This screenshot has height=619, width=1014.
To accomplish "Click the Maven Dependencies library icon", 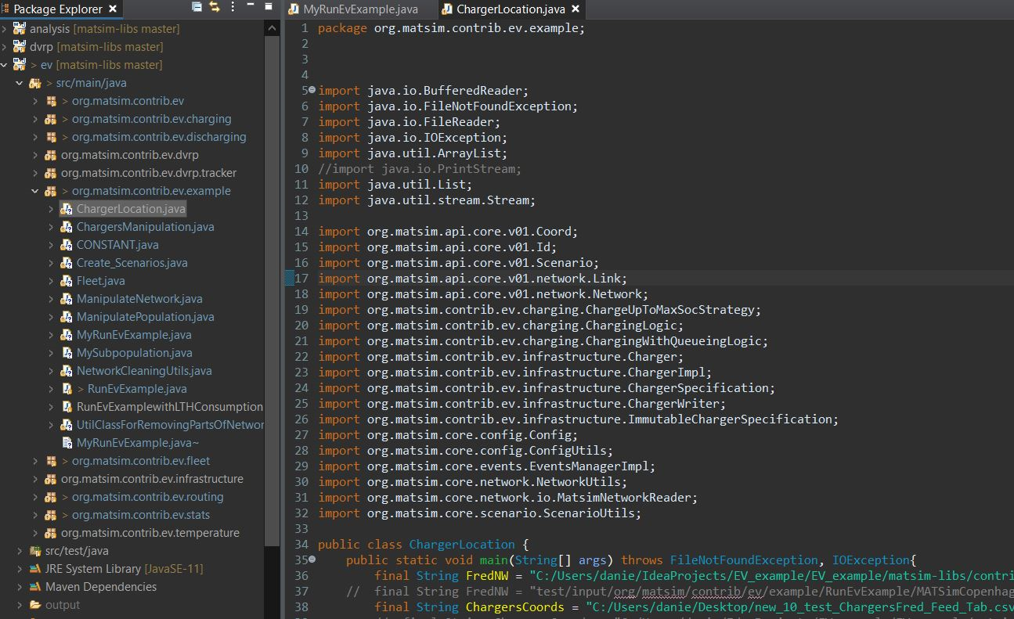I will (34, 587).
